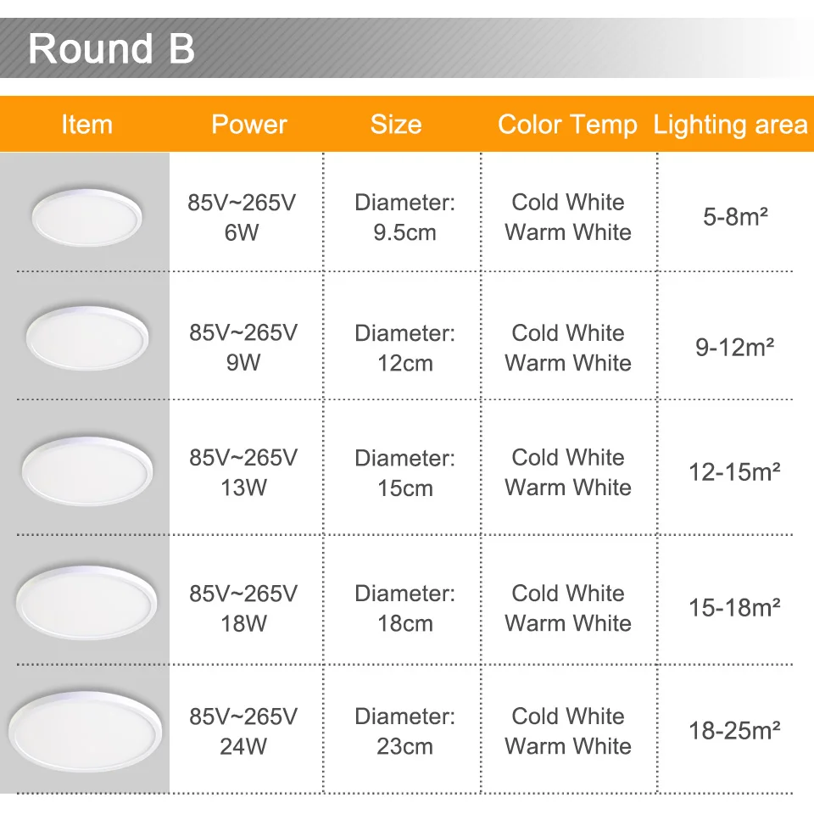The image size is (814, 814).
Task: Select the 85V~265V 18W power cell
Action: point(243,608)
